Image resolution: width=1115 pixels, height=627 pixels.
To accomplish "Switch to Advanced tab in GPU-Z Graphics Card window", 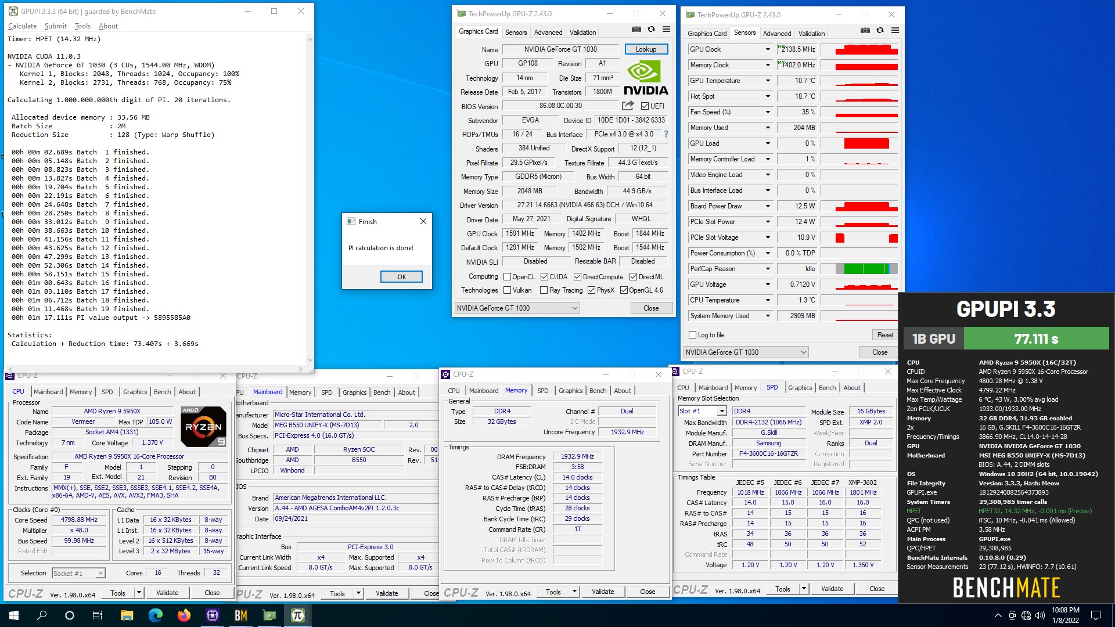I will click(548, 33).
